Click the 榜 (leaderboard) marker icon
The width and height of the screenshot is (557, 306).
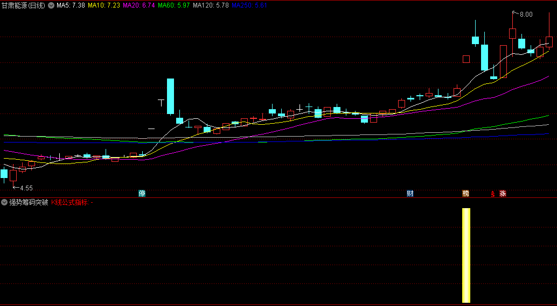click(x=466, y=194)
